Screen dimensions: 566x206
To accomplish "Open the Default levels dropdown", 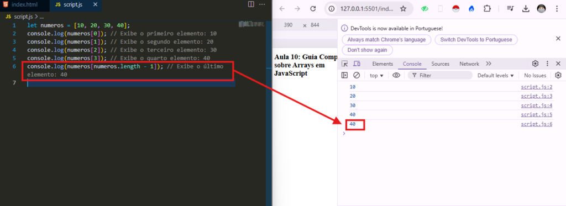I will (495, 76).
